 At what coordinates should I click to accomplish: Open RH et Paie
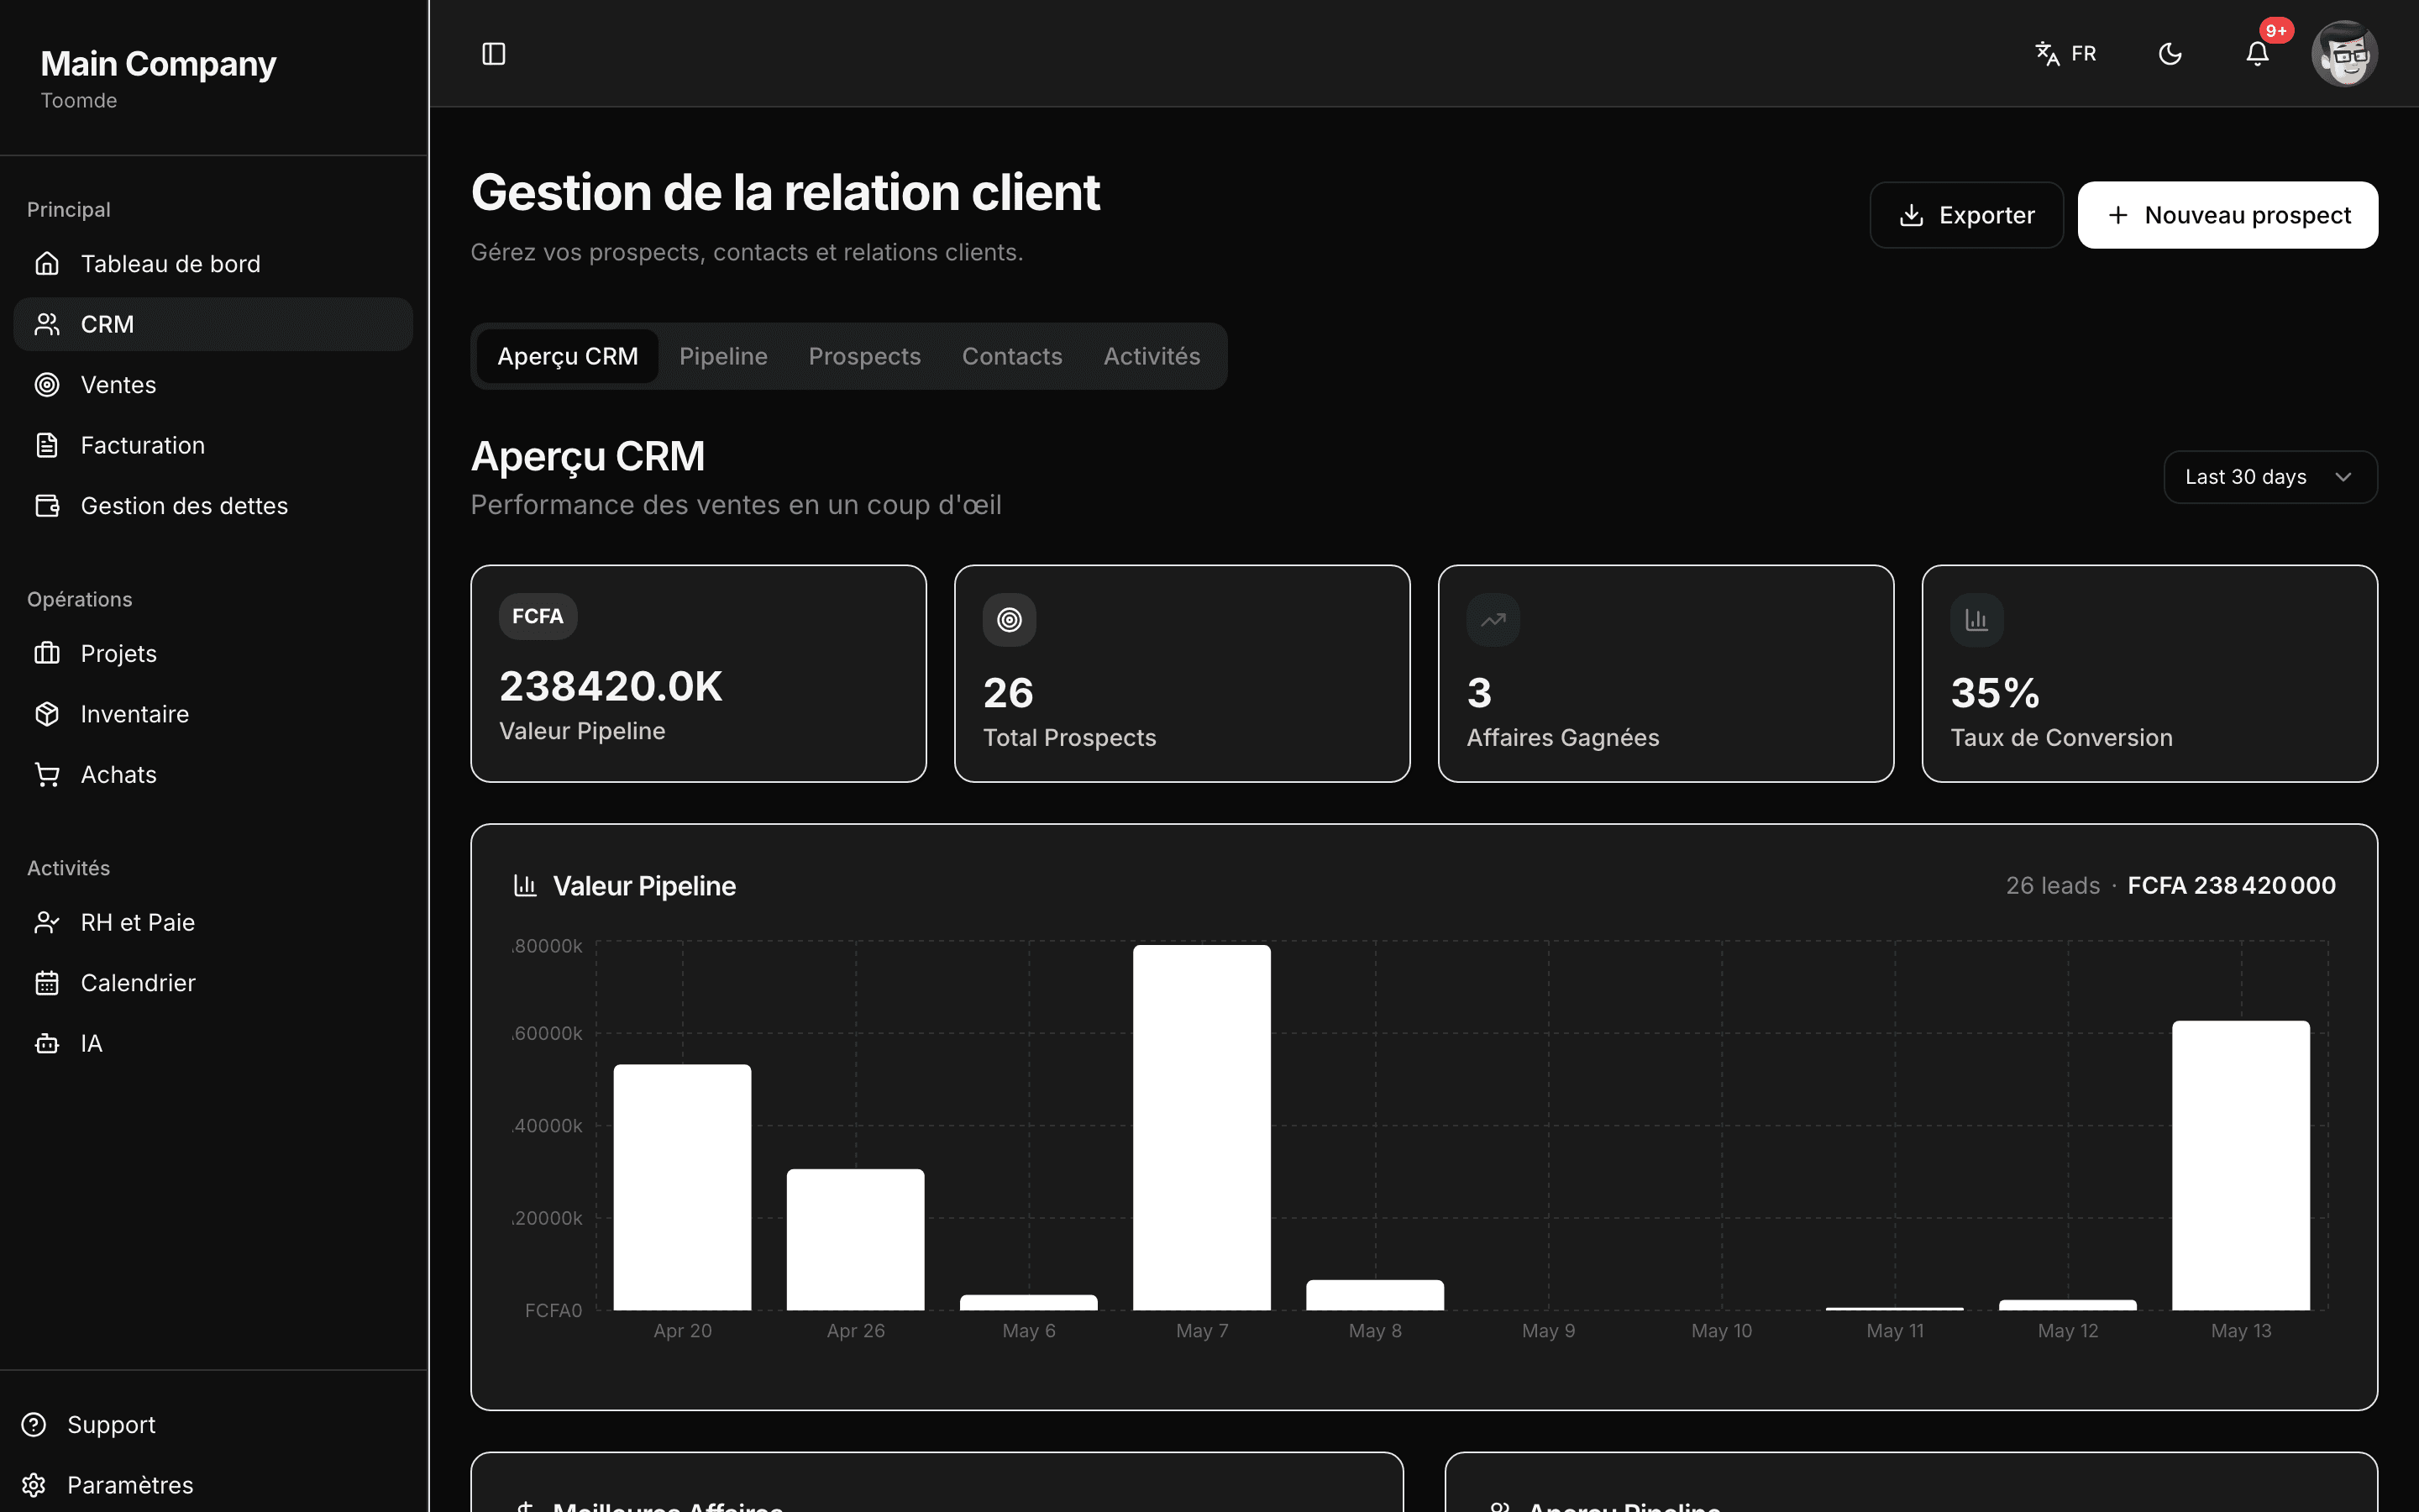[x=213, y=922]
